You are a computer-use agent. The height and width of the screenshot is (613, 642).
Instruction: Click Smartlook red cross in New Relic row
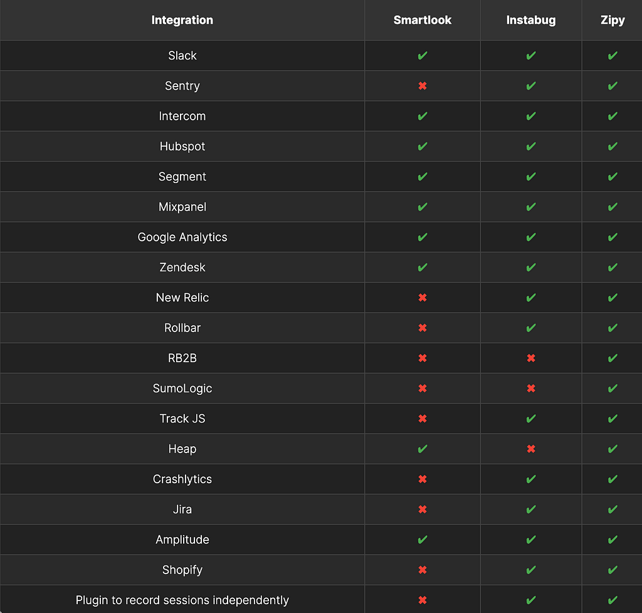point(422,298)
